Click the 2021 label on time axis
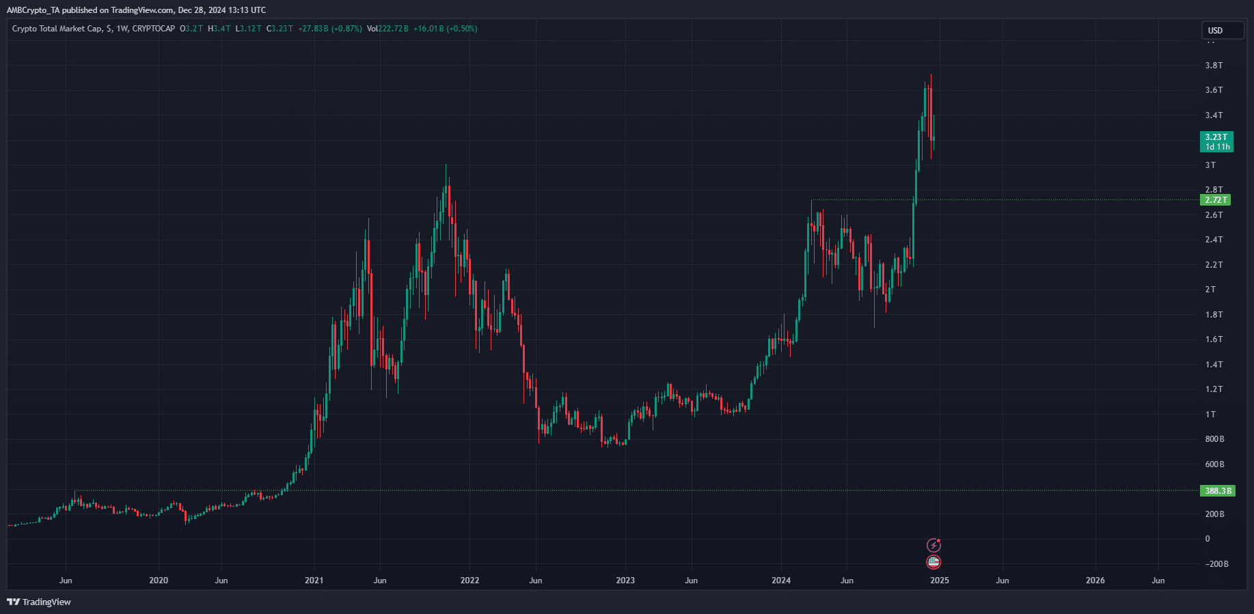This screenshot has width=1254, height=614. click(x=314, y=581)
